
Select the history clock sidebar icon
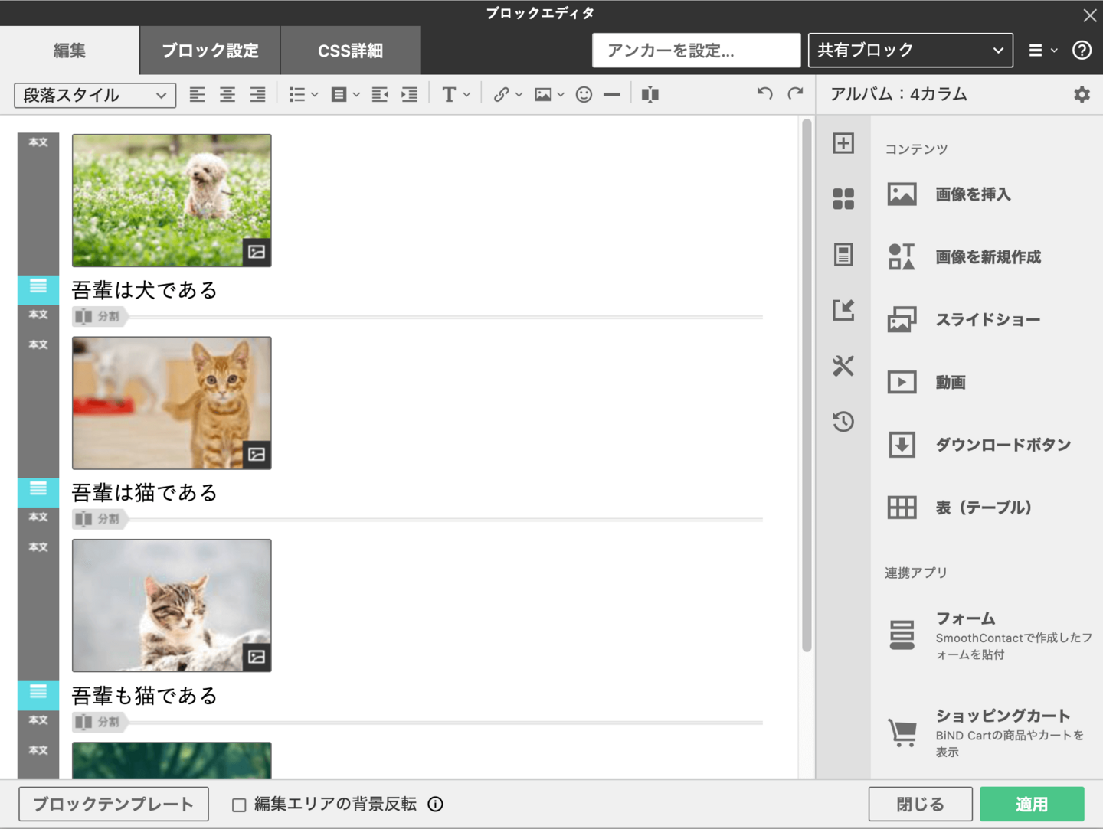[843, 421]
